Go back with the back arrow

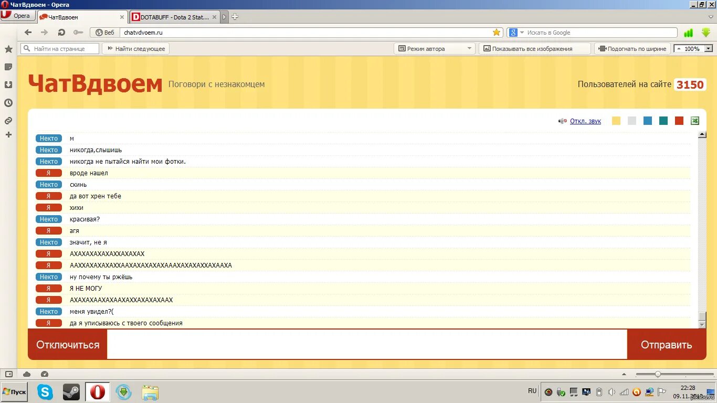pyautogui.click(x=28, y=33)
